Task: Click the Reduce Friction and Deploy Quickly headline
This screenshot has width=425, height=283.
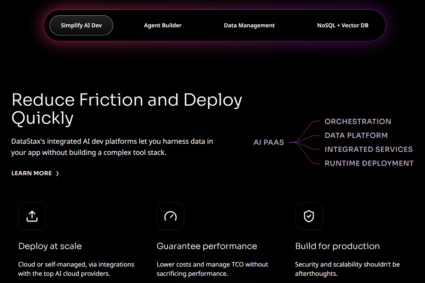Action: [127, 109]
